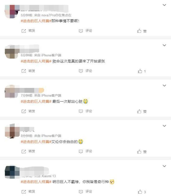This screenshot has height=196, width=171.
Task: Click 评论 text on the 7分钟前 post
Action: pyautogui.click(x=89, y=111)
